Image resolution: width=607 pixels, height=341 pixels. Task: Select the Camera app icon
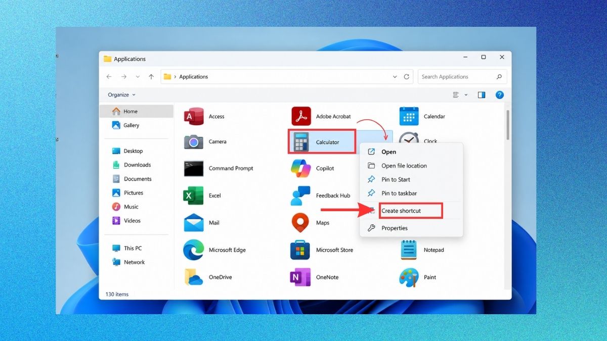(x=194, y=142)
